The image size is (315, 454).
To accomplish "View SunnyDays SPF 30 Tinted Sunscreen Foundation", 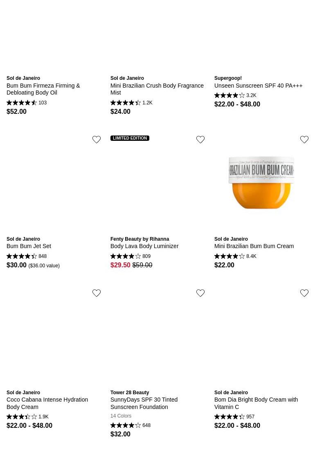I will (x=144, y=403).
